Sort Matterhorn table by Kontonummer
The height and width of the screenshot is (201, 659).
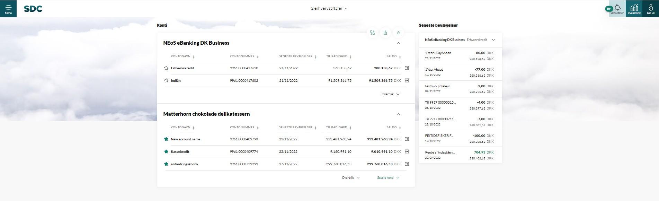(x=244, y=127)
